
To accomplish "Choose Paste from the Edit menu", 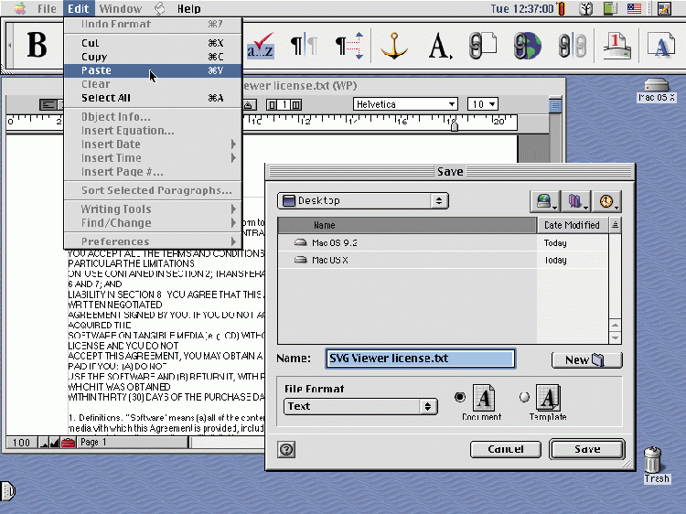I will coord(153,70).
